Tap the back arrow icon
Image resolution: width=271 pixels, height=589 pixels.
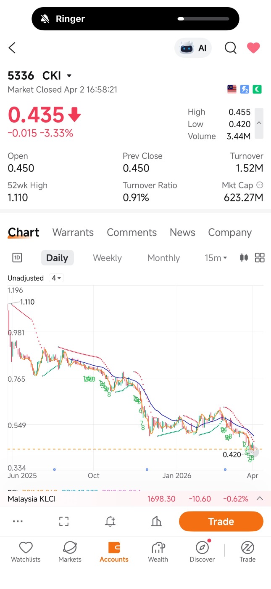pyautogui.click(x=12, y=48)
